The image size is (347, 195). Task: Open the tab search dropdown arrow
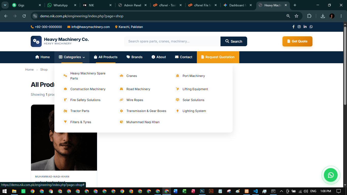coord(5,5)
